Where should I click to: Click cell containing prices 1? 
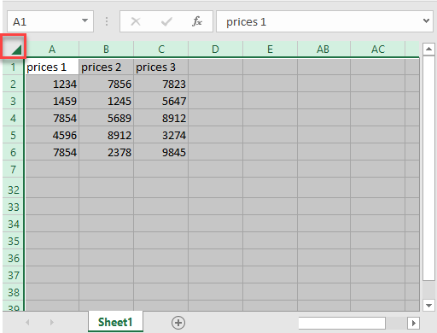pos(52,67)
